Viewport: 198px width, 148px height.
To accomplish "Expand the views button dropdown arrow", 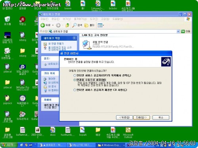I will tap(103, 25).
